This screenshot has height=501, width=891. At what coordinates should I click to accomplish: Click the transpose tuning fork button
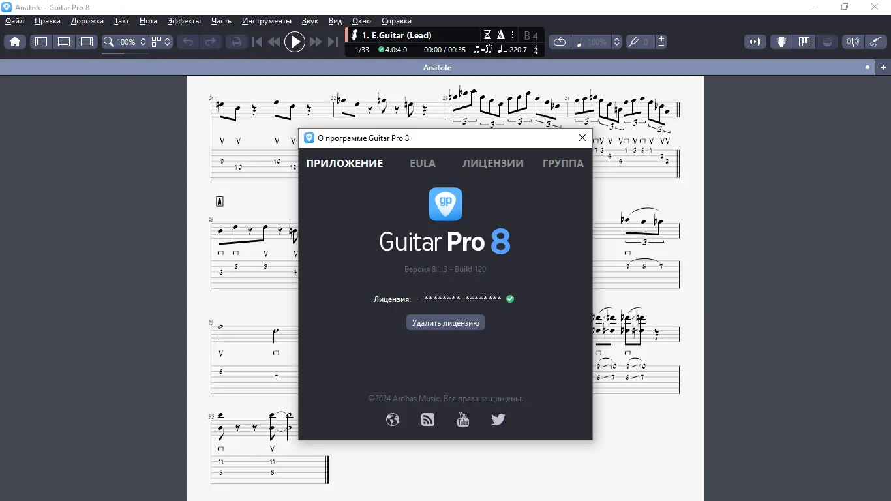633,42
